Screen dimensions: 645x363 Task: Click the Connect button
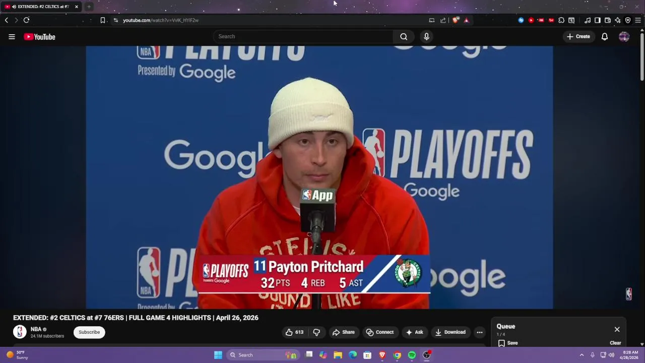coord(380,332)
